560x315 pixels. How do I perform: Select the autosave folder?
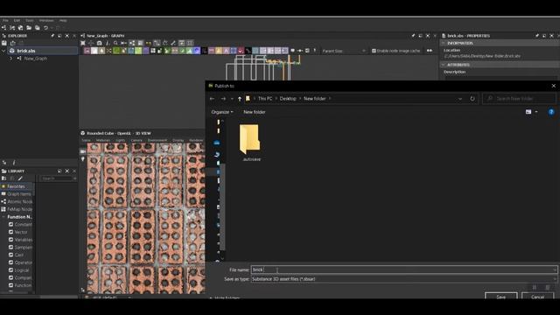click(251, 143)
